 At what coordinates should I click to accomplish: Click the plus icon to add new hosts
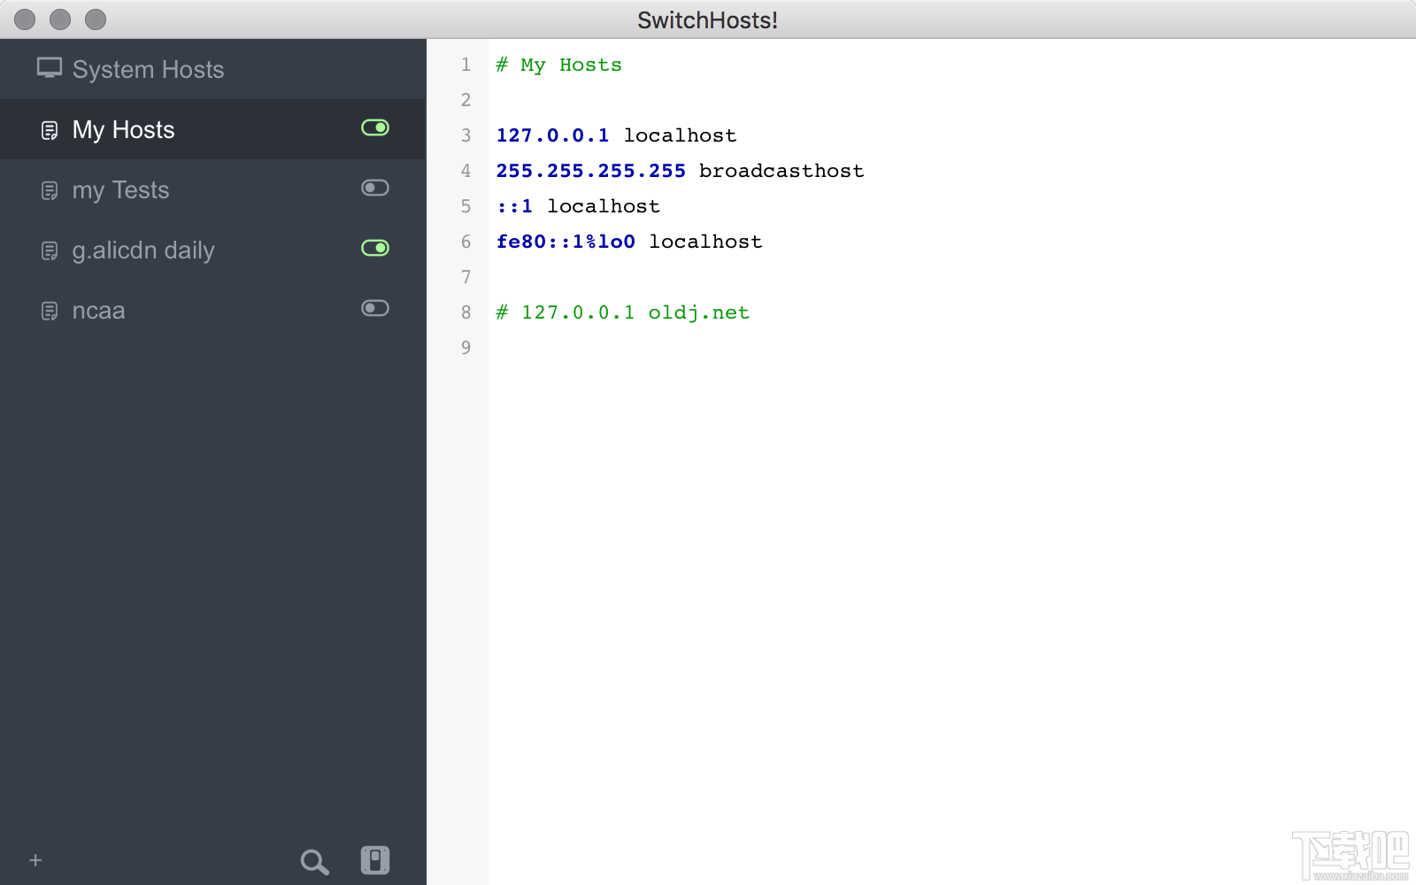click(x=35, y=859)
